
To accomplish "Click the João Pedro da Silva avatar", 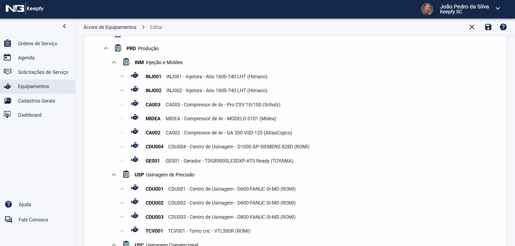I will pos(427,9).
